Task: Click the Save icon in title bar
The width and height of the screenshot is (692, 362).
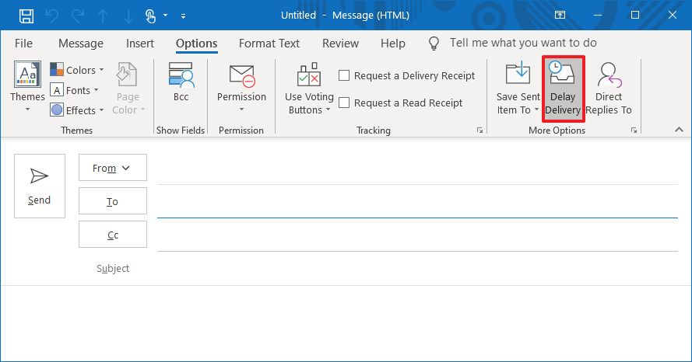Action: pos(26,15)
